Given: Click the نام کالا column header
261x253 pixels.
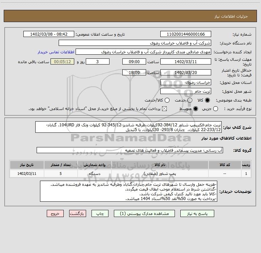Looking at the screenshot, I should click(x=160, y=165).
